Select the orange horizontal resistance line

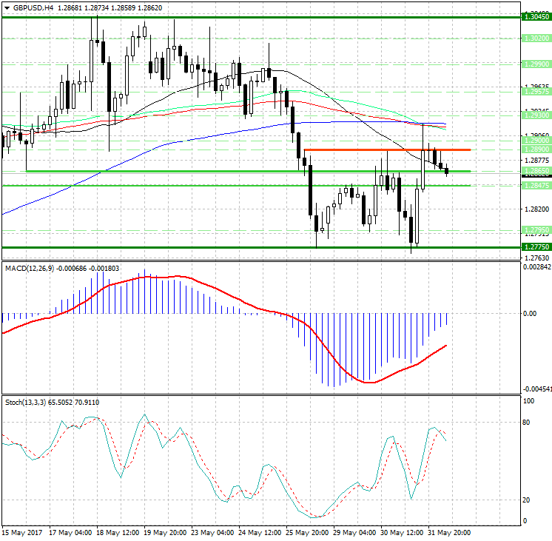(370, 150)
